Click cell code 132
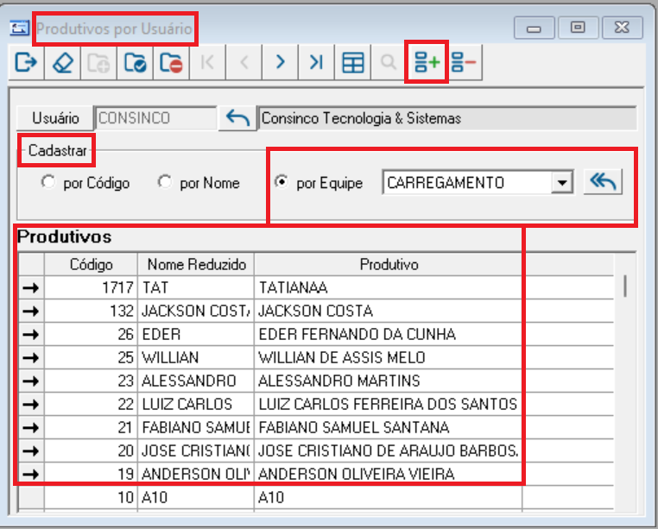Viewport: 658px width, 529px height. (91, 311)
